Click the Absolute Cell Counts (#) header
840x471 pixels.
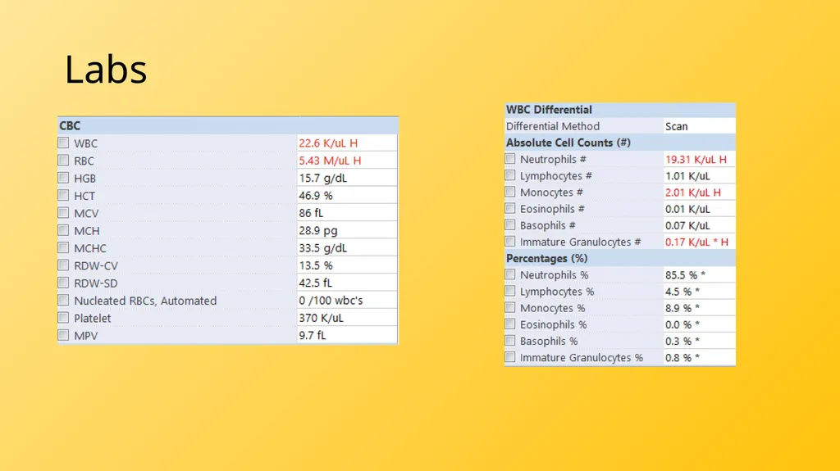[620, 143]
